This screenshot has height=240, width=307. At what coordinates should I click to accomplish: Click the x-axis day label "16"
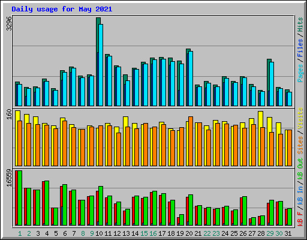(x=153, y=233)
